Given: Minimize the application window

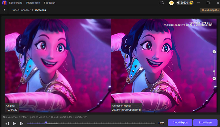Looking at the screenshot, I should (x=198, y=3).
